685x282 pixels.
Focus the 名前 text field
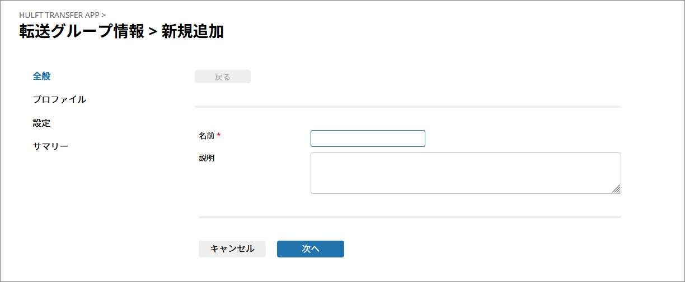368,138
